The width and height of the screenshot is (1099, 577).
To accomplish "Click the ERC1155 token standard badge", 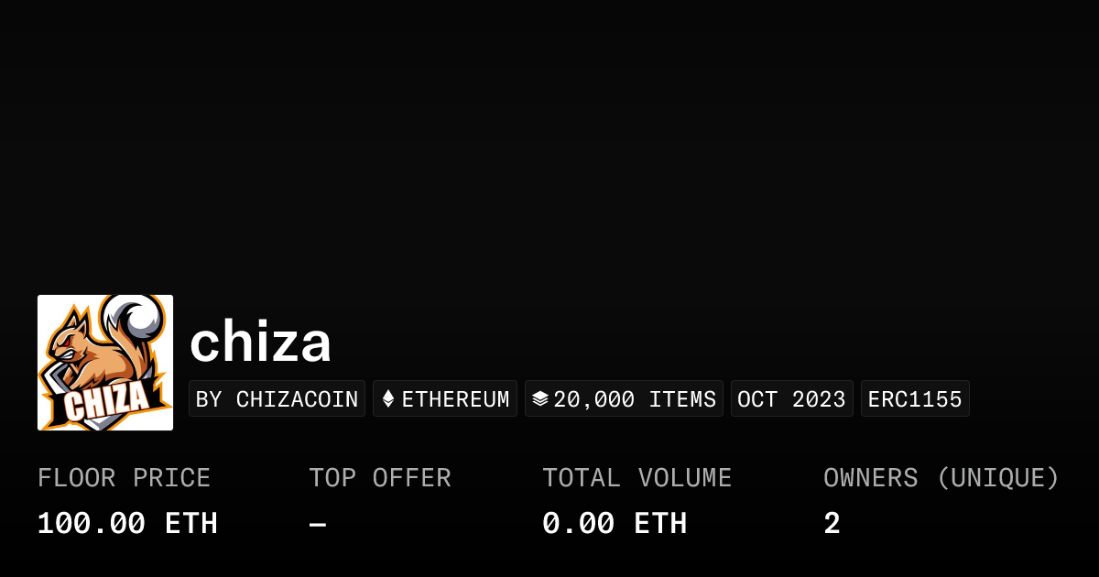I will pyautogui.click(x=915, y=399).
